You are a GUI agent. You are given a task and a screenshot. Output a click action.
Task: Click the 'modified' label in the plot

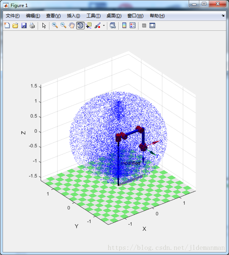coord(130,163)
